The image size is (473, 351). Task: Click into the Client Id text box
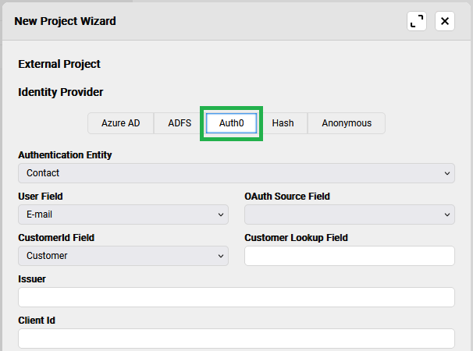point(236,339)
